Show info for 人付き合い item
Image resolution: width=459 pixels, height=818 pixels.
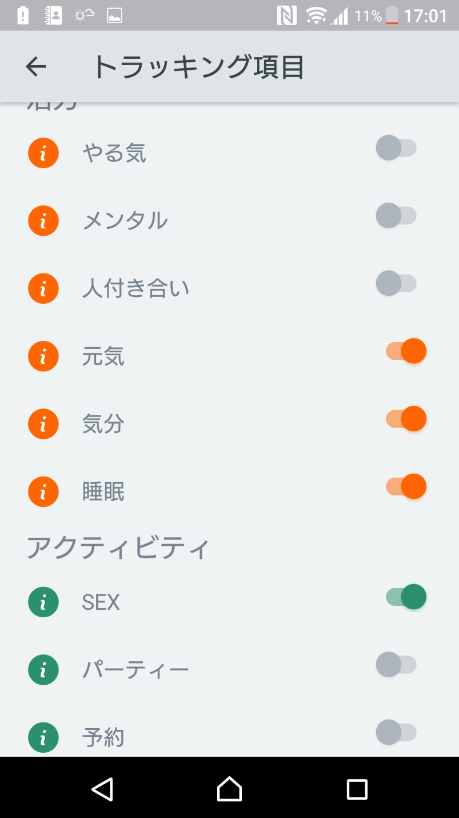43,288
